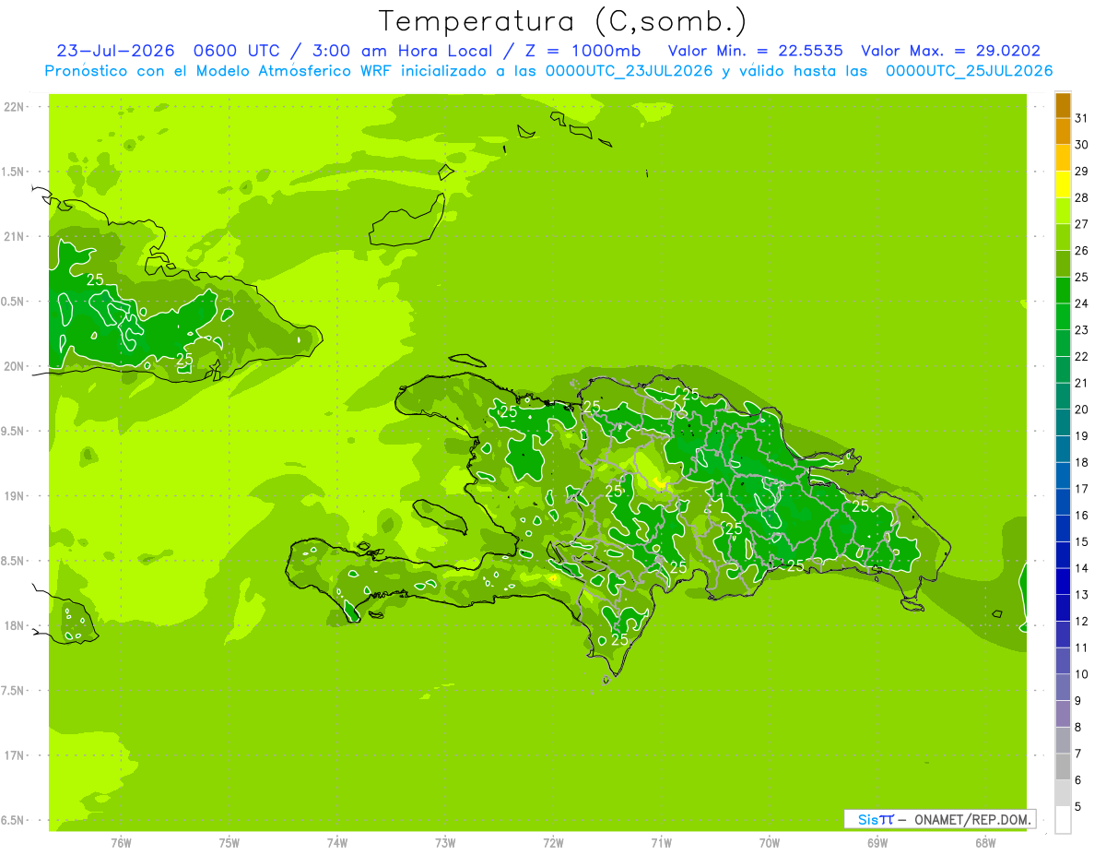The image size is (1106, 855).
Task: Click the green 23 degree legend swatch
Action: coord(1063,317)
